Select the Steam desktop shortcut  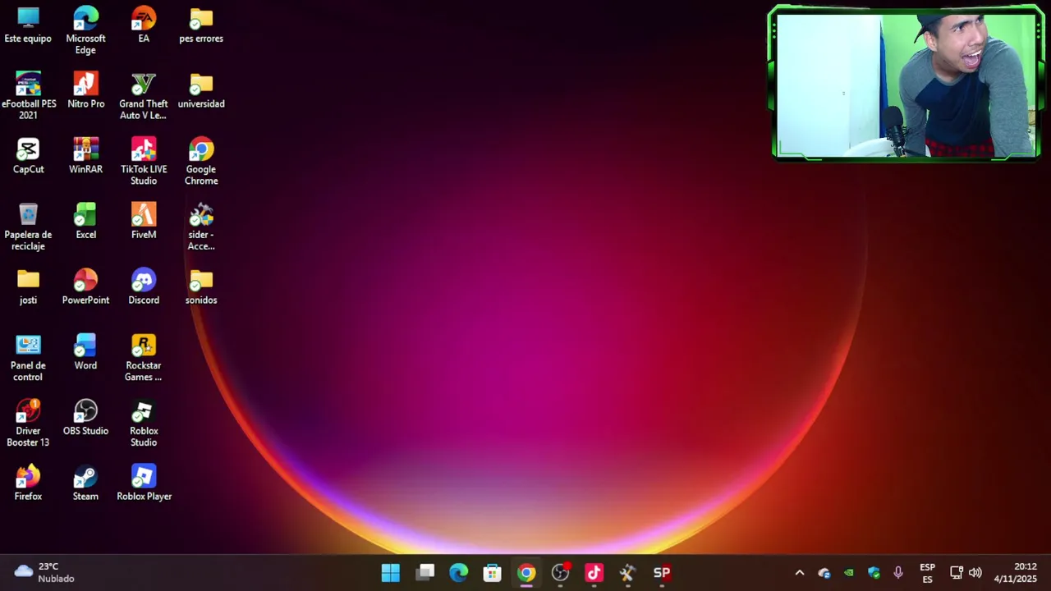coord(85,484)
